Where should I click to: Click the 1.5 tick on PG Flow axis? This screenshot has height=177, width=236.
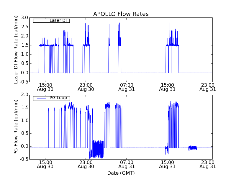(x=24, y=108)
